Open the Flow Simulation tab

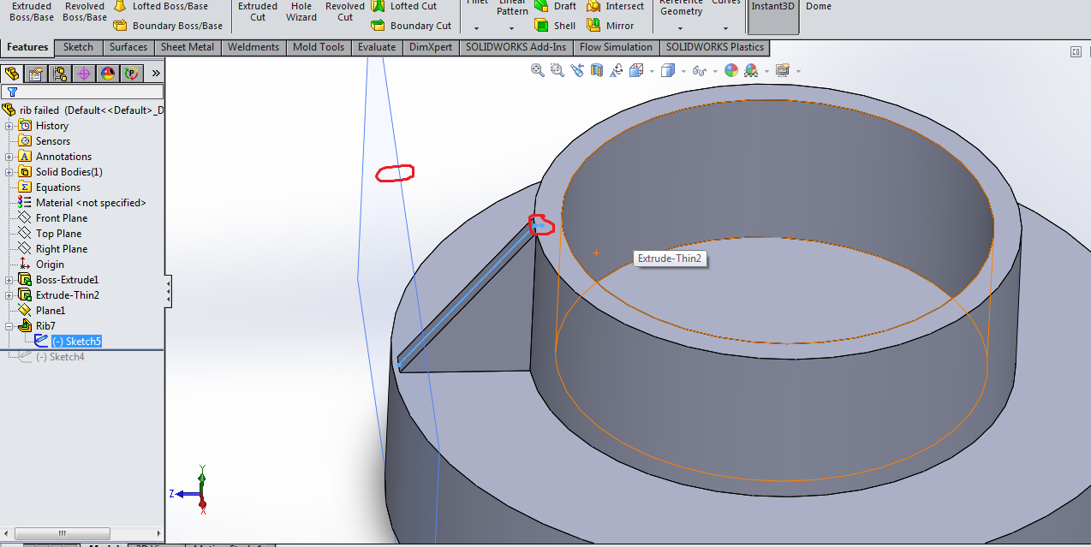(x=616, y=47)
